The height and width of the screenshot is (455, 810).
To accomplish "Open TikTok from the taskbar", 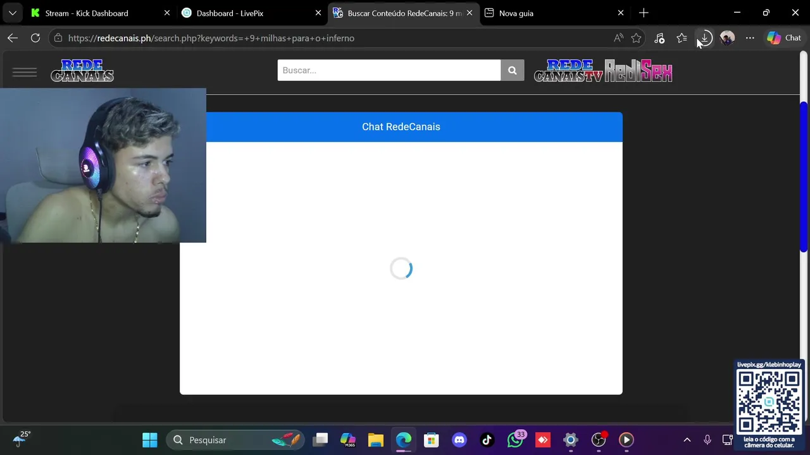I will [487, 440].
